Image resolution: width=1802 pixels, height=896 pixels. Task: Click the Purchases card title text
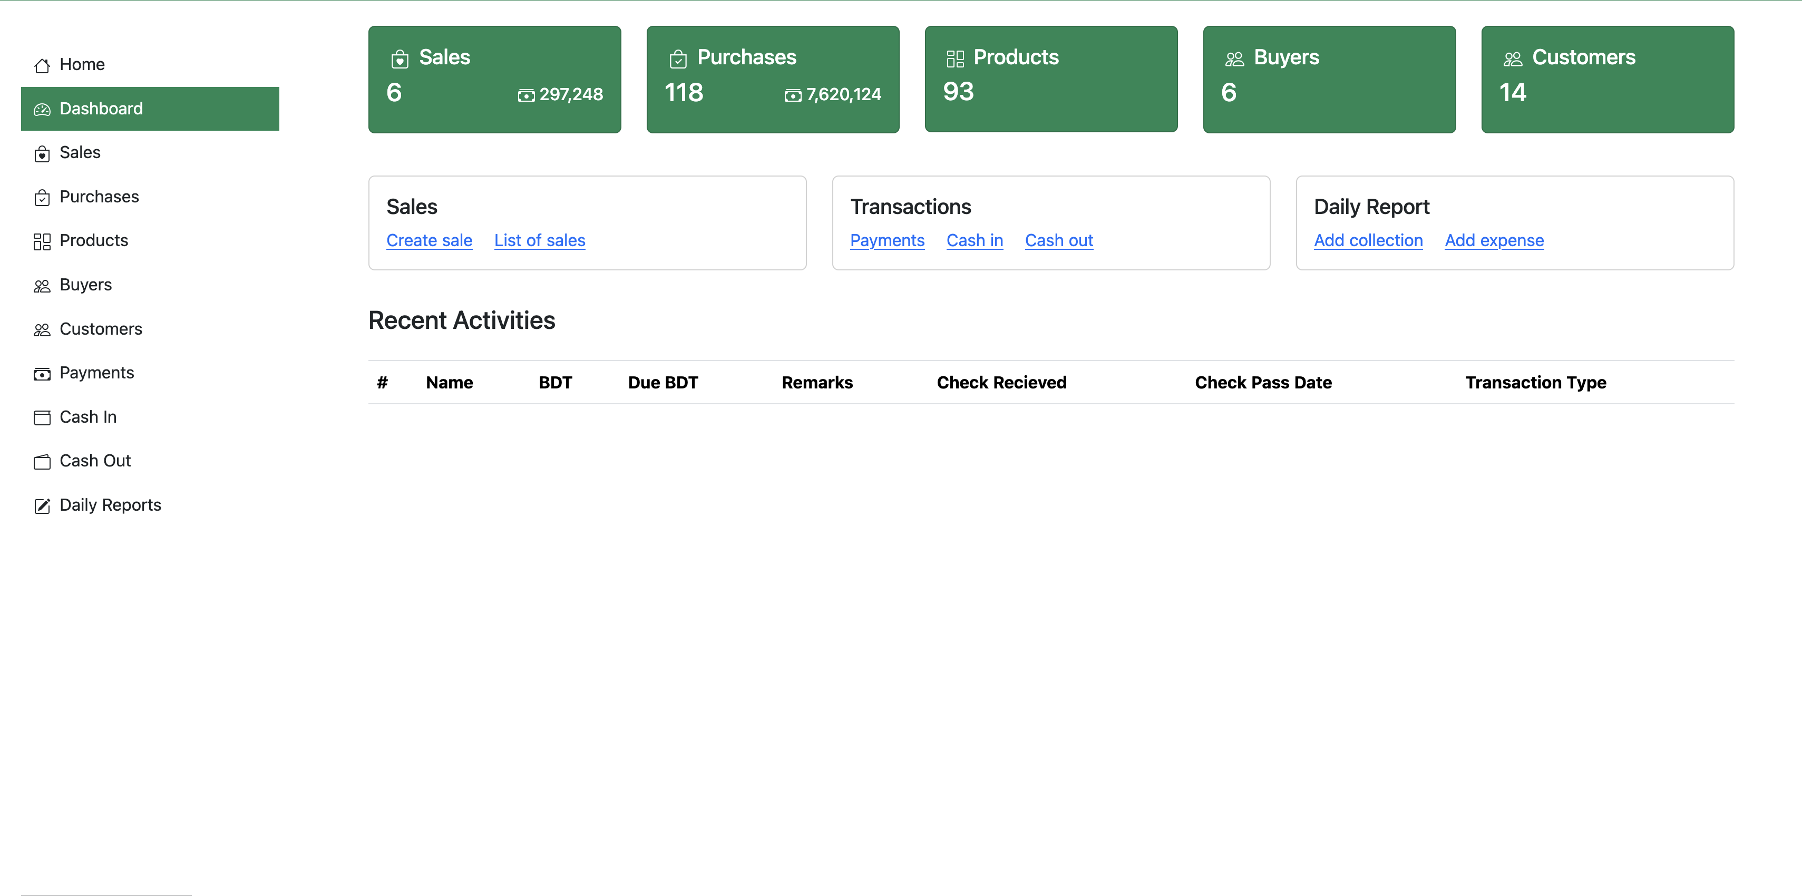pyautogui.click(x=746, y=57)
